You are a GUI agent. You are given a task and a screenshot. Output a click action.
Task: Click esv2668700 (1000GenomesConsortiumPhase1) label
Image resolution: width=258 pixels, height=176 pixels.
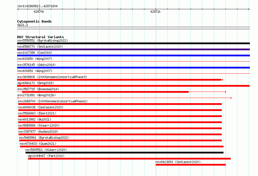coord(53,101)
